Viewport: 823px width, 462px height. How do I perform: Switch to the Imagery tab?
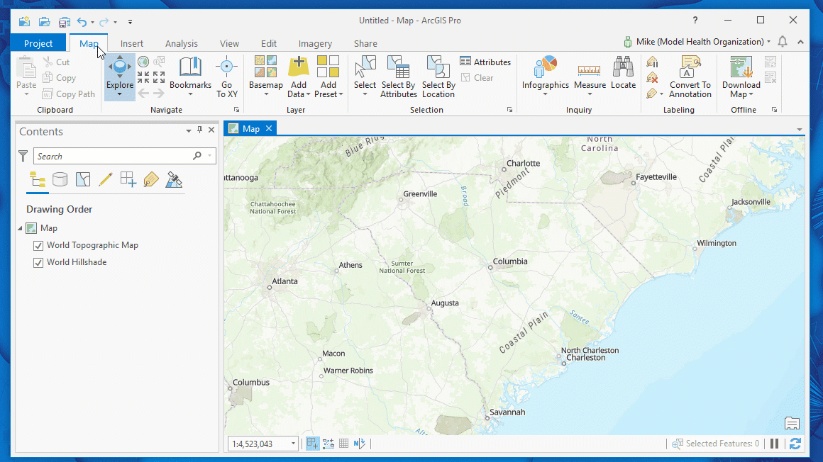(x=315, y=43)
